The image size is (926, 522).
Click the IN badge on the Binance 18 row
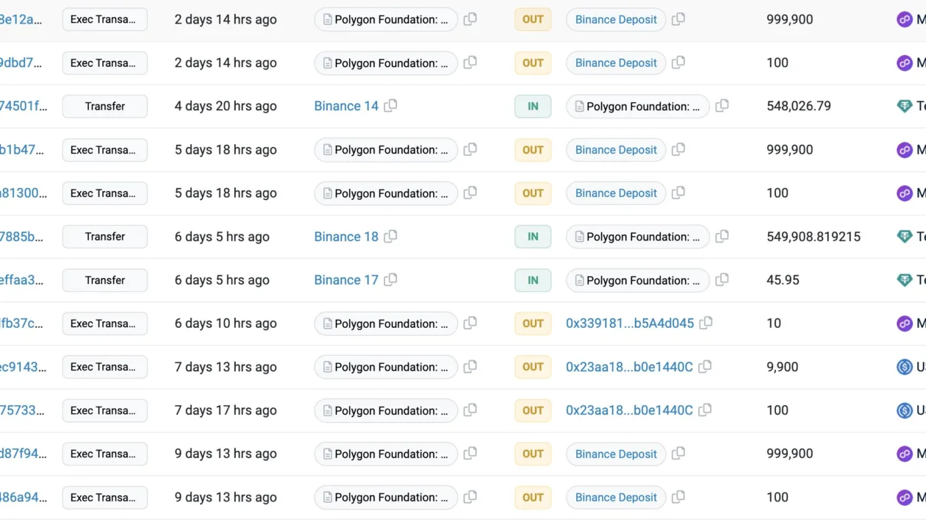[532, 236]
